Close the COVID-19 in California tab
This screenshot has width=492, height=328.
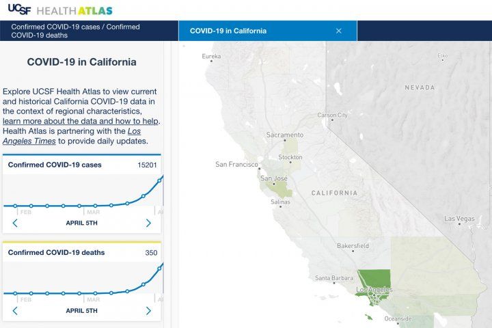[338, 31]
